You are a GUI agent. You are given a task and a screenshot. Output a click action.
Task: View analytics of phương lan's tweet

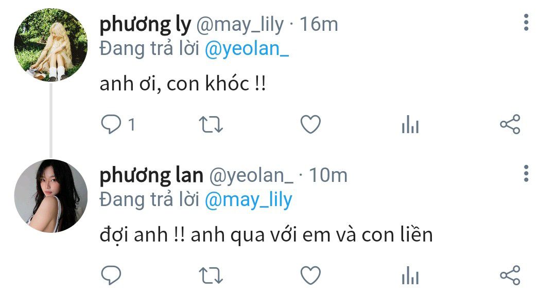coord(410,275)
